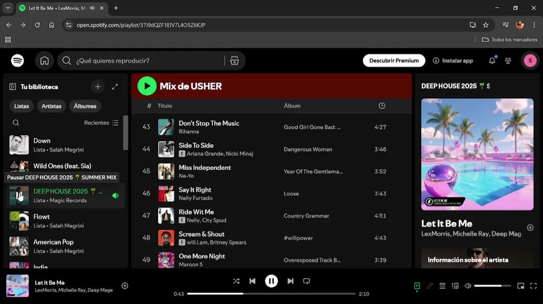Click Instalar app link
Viewport: 543px width, 304px height.
click(x=453, y=61)
